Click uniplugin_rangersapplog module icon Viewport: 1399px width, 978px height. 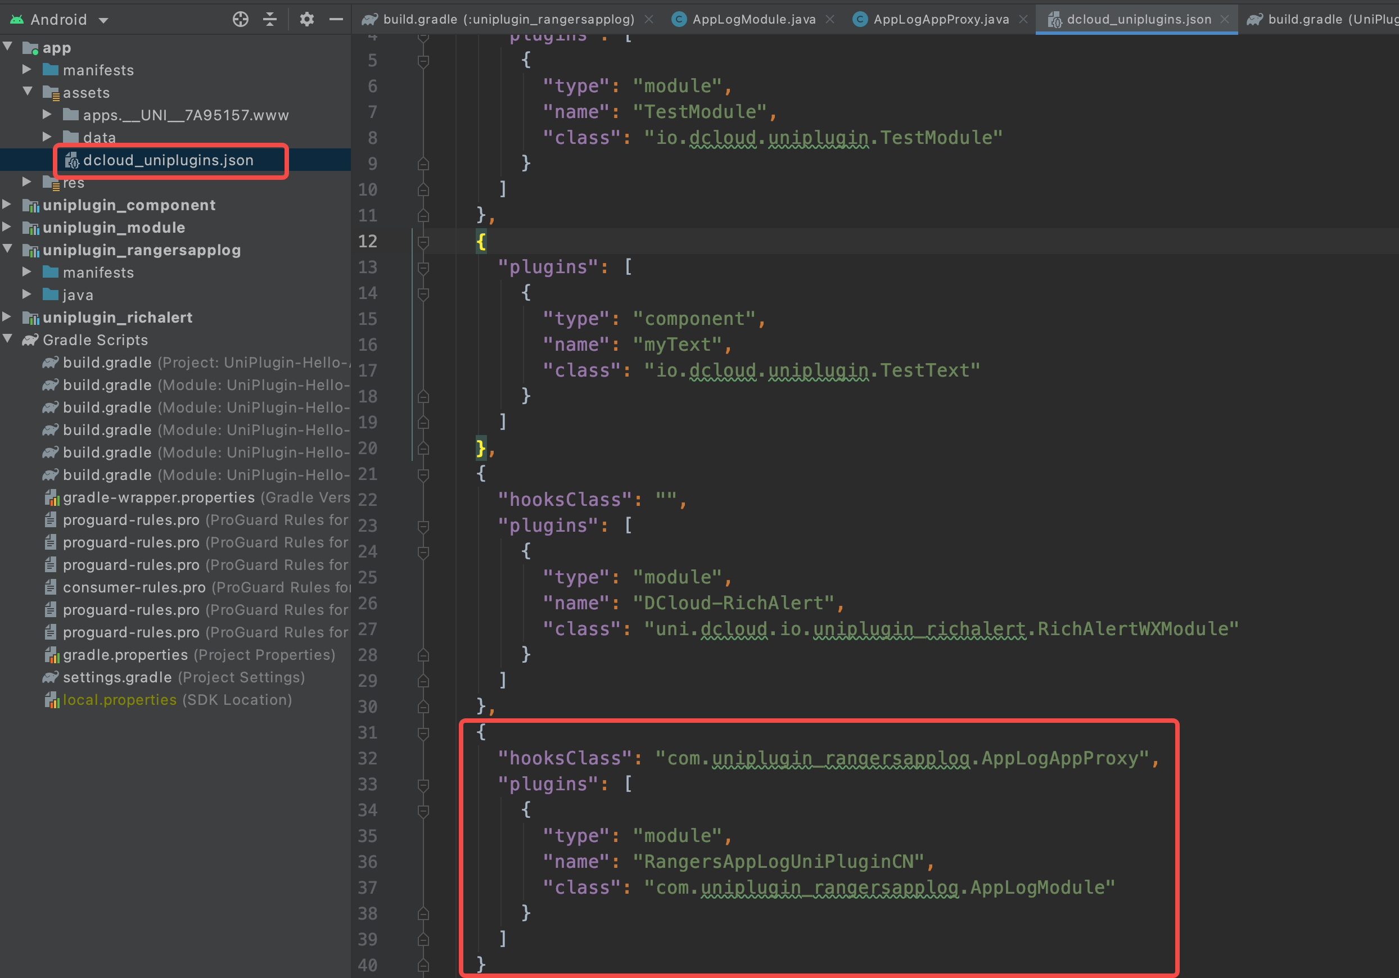click(x=30, y=250)
